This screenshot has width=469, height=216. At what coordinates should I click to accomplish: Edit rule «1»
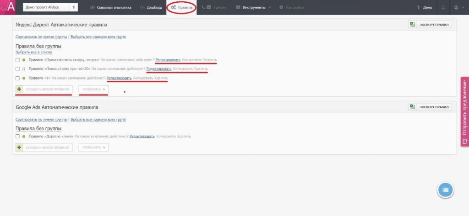click(x=119, y=78)
